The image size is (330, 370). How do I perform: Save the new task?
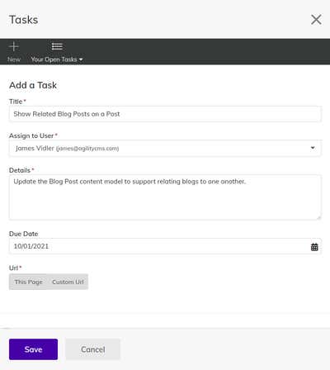(x=33, y=349)
